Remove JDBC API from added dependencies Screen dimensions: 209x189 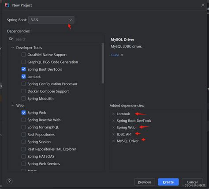113,134
